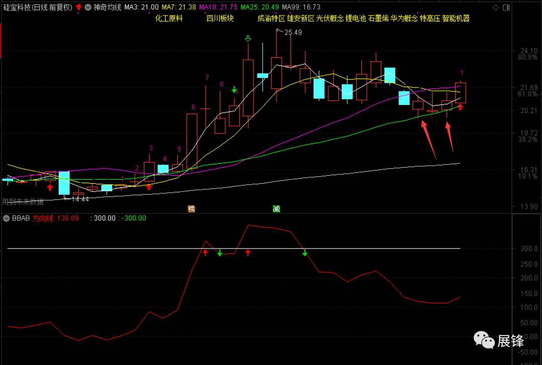542x365 pixels.
Task: Click the 榜 marker on the time axis
Action: (x=191, y=209)
